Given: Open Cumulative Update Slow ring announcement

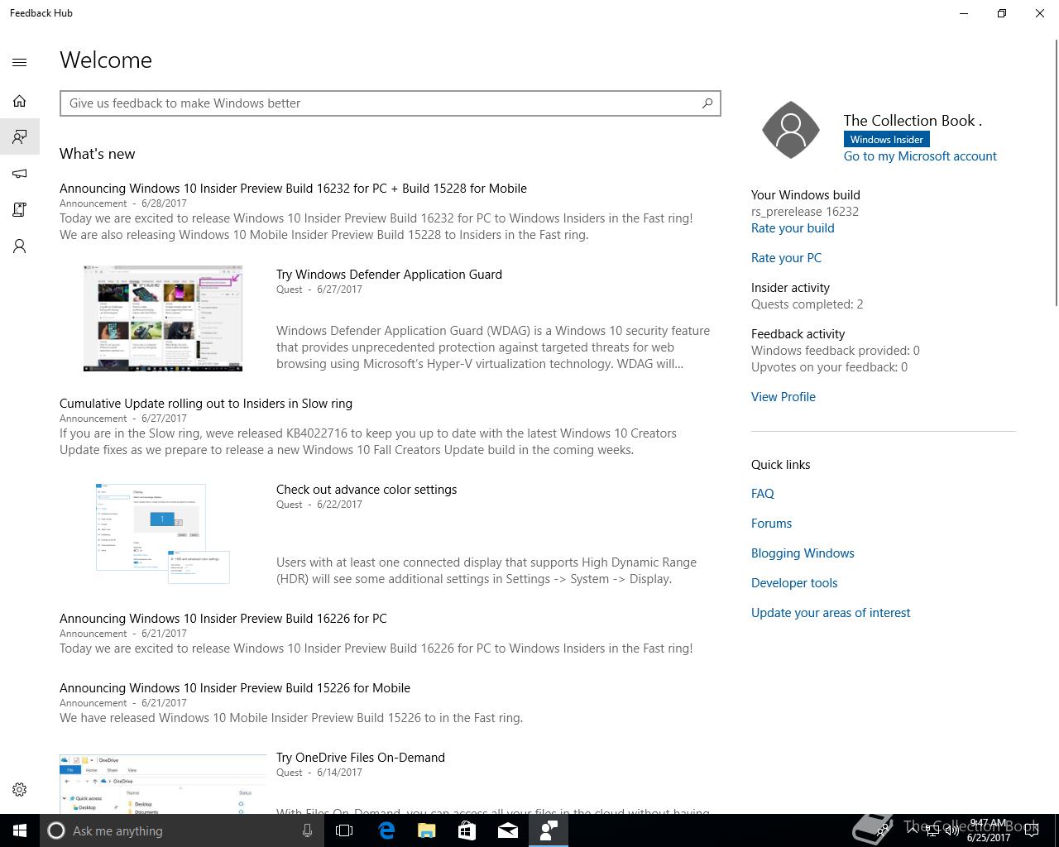Looking at the screenshot, I should pos(206,404).
